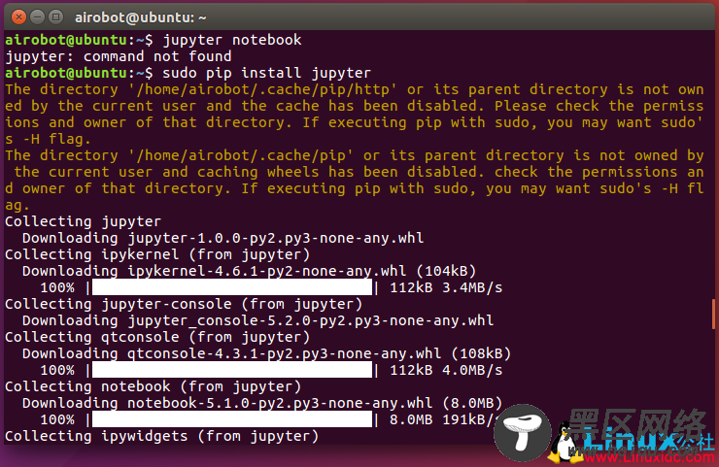
Task: Click 'sudo pip install jupyter' command
Action: click(266, 73)
